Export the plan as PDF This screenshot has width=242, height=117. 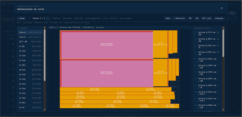tap(190, 18)
